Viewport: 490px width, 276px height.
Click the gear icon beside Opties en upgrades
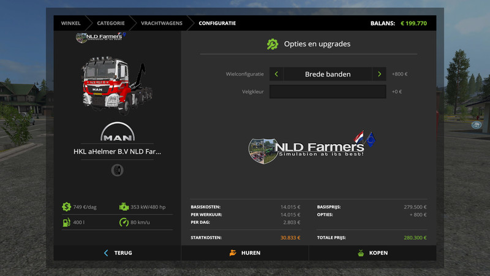[273, 44]
